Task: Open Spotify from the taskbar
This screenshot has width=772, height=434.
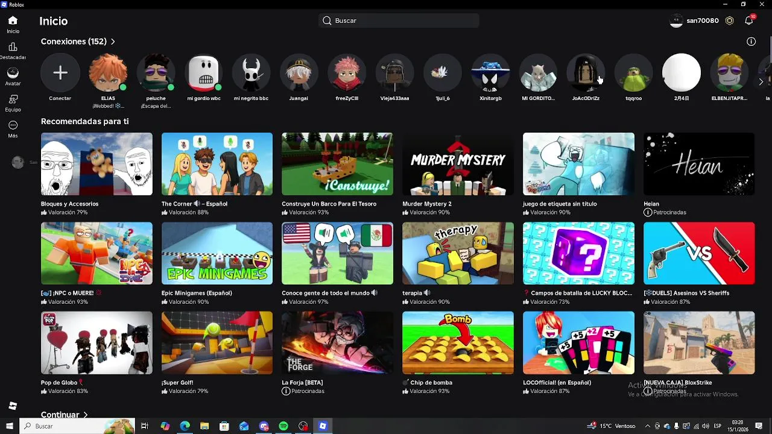Action: coord(283,426)
